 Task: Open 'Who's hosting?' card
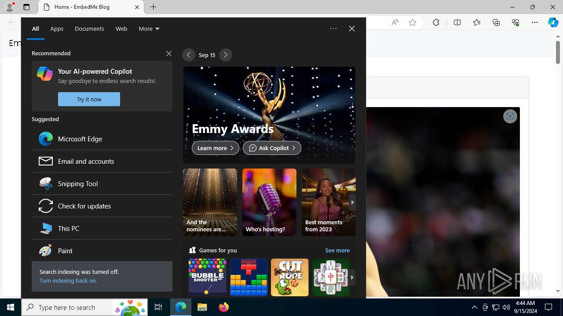269,202
